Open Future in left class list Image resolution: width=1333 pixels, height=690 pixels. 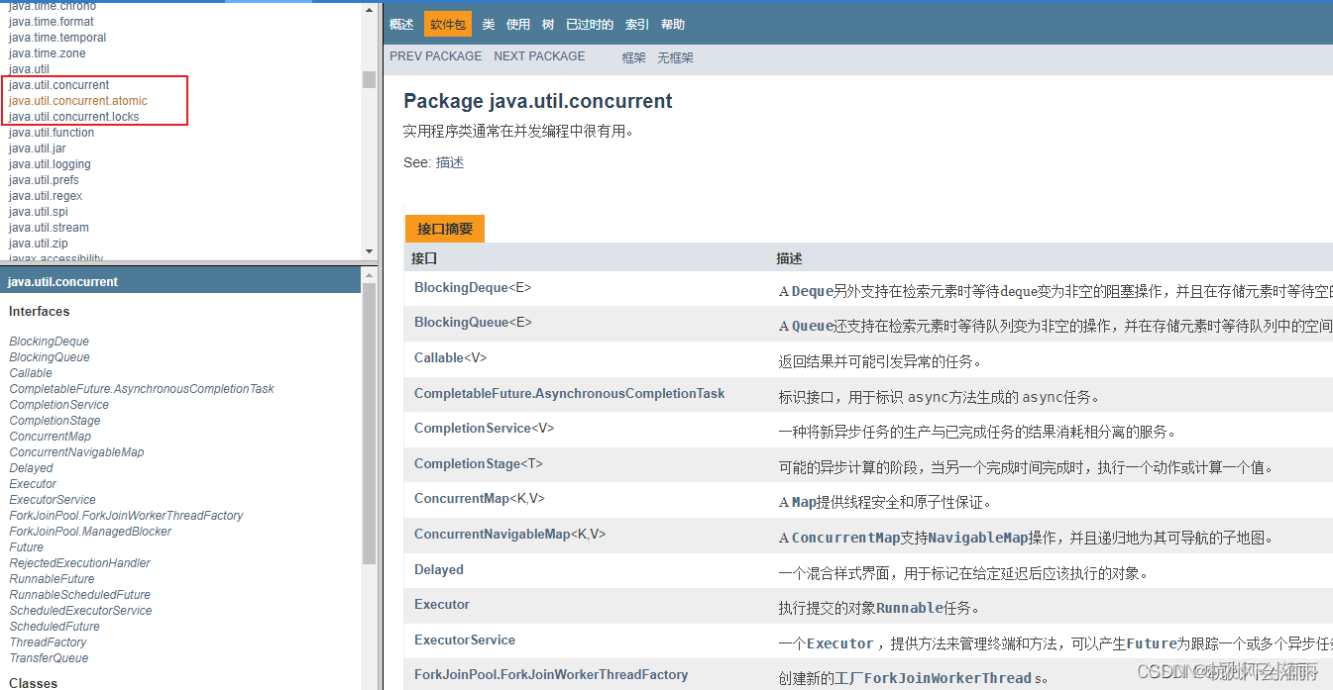coord(27,547)
